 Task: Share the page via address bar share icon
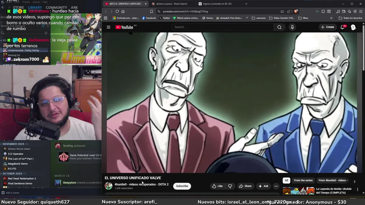point(289,11)
